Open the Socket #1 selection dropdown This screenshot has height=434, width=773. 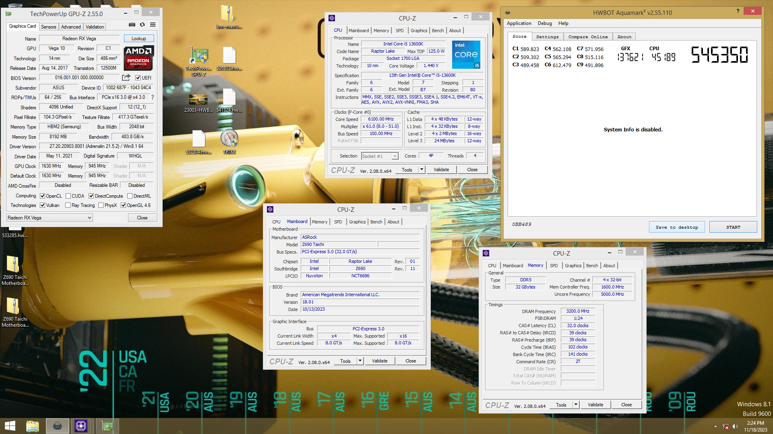coord(380,156)
